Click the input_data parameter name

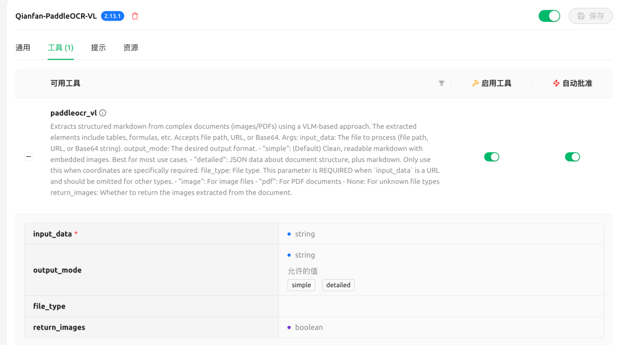53,234
